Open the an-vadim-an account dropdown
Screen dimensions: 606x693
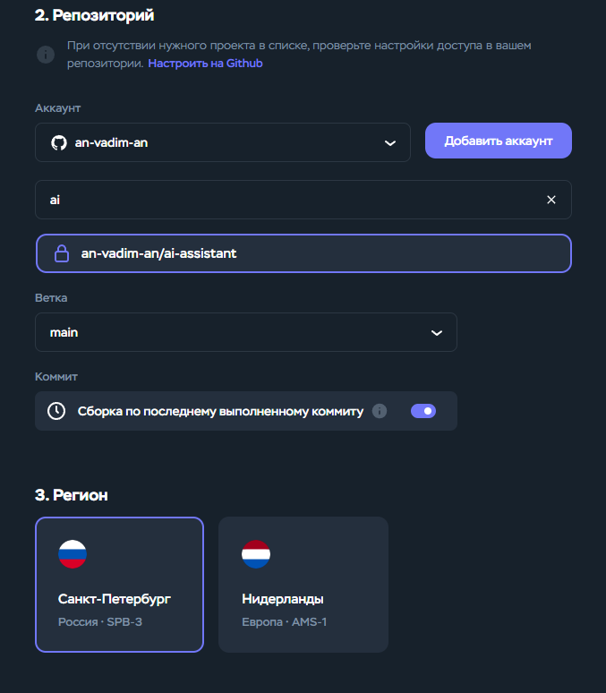coord(223,142)
